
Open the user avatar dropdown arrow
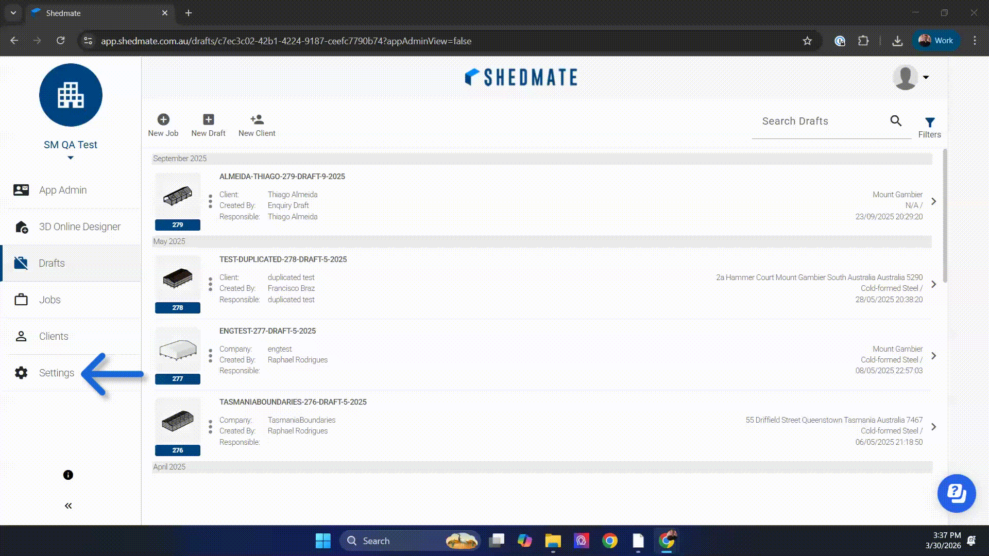[x=926, y=77]
